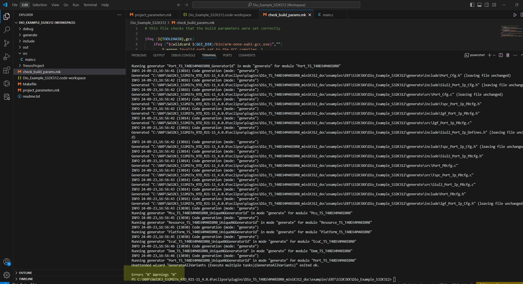
Task: Switch to the PROBLEMS panel tab
Action: click(x=139, y=55)
